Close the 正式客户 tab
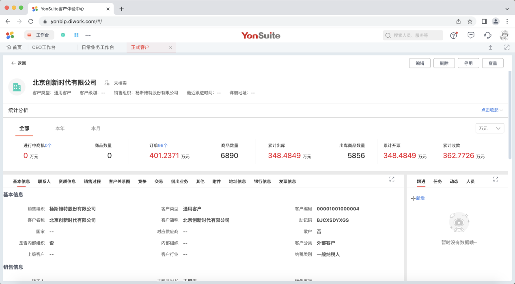This screenshot has width=515, height=284. [170, 48]
